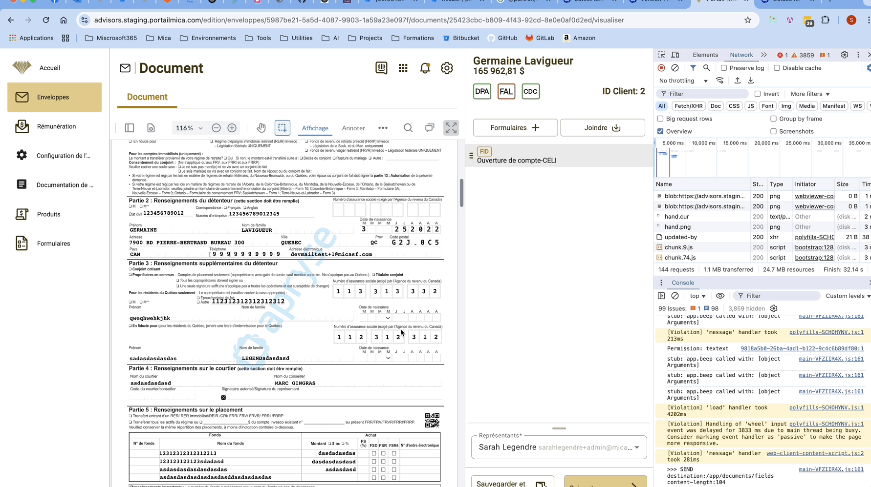Open network search magnifier in DevTools

click(x=706, y=68)
